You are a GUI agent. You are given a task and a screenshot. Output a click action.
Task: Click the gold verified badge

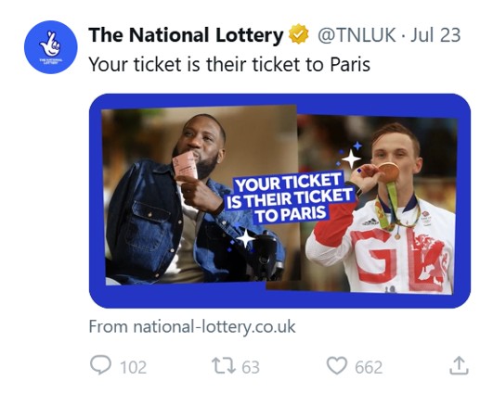pos(299,34)
